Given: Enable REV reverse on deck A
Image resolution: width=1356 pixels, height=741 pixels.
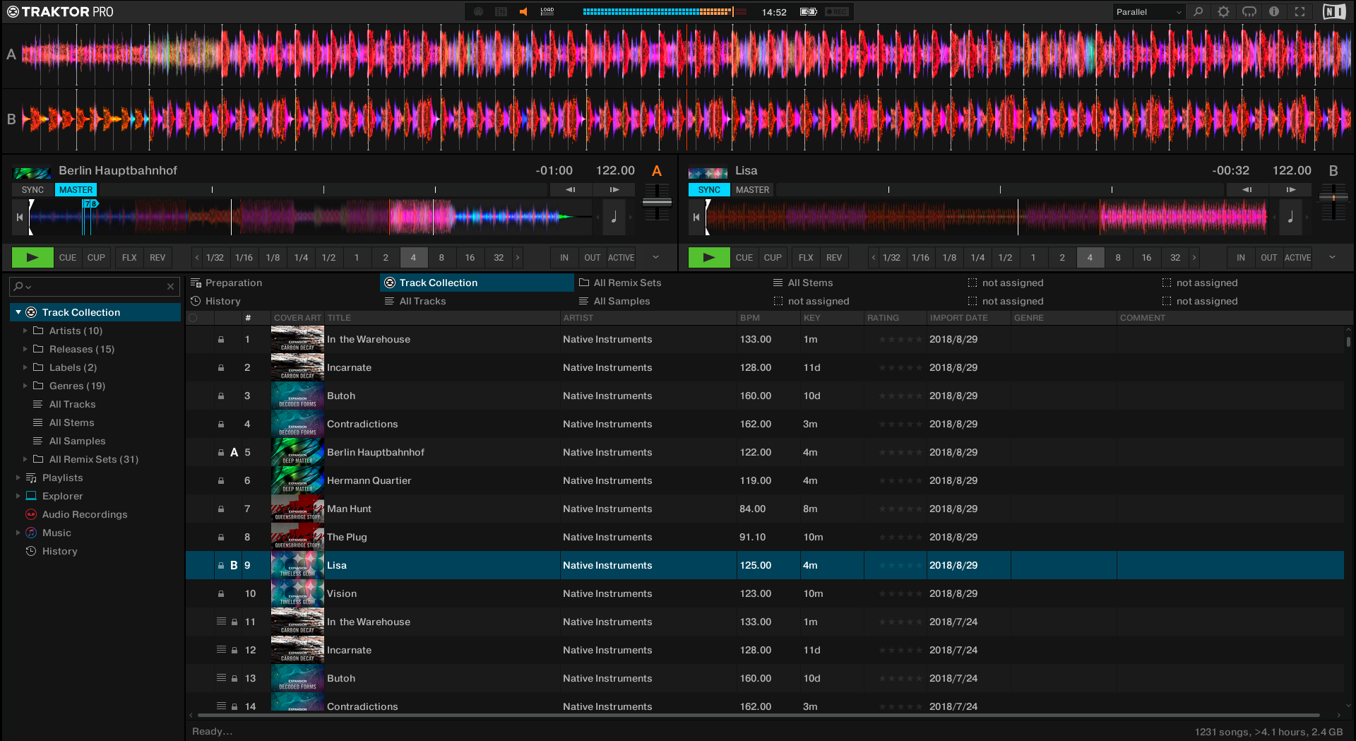Looking at the screenshot, I should (x=157, y=258).
